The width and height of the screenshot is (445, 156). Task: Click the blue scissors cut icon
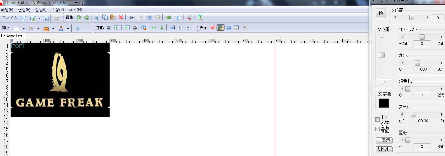coord(97,18)
